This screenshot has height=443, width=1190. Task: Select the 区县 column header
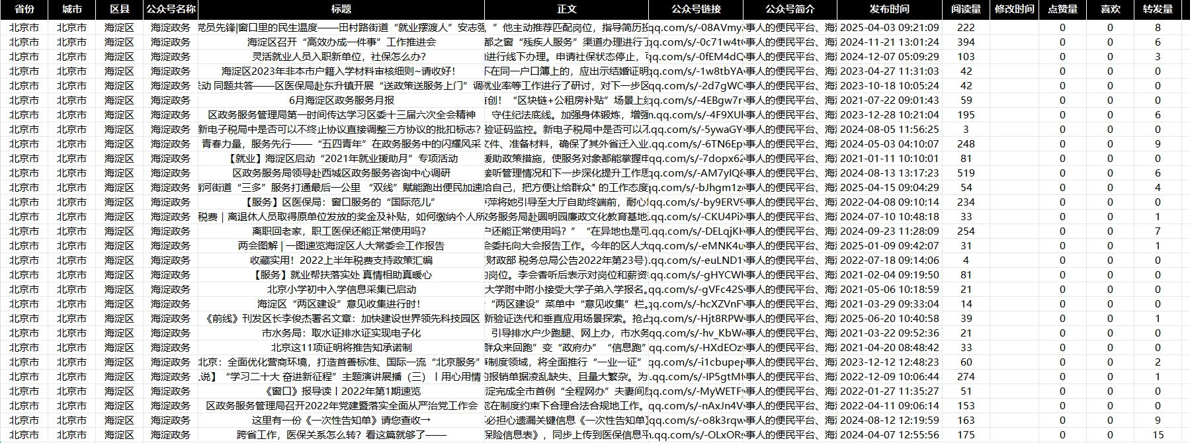pyautogui.click(x=119, y=9)
